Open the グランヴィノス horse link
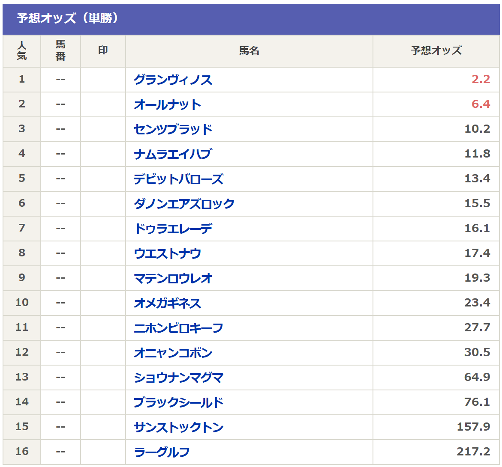 (173, 80)
